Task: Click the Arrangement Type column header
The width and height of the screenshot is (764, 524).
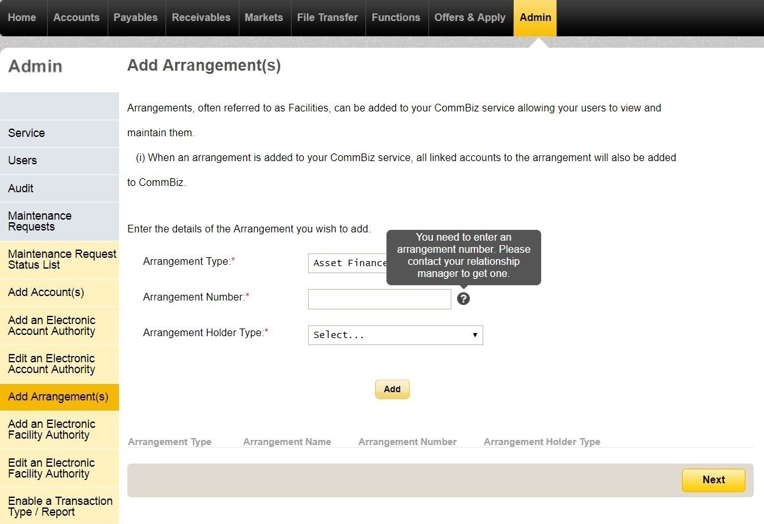Action: (x=170, y=442)
